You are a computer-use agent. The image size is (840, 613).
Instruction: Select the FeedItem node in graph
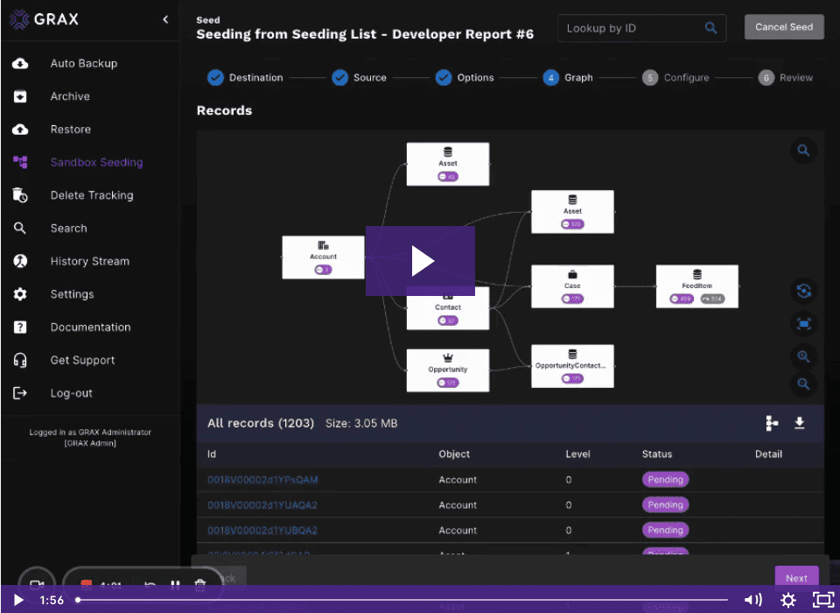point(696,286)
